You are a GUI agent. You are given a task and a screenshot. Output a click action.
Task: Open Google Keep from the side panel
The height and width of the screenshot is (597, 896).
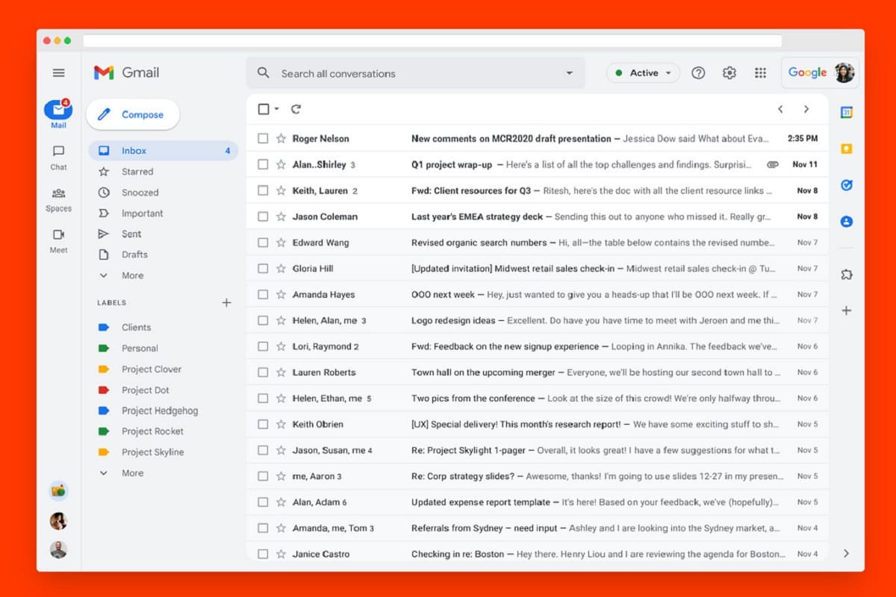click(x=846, y=149)
